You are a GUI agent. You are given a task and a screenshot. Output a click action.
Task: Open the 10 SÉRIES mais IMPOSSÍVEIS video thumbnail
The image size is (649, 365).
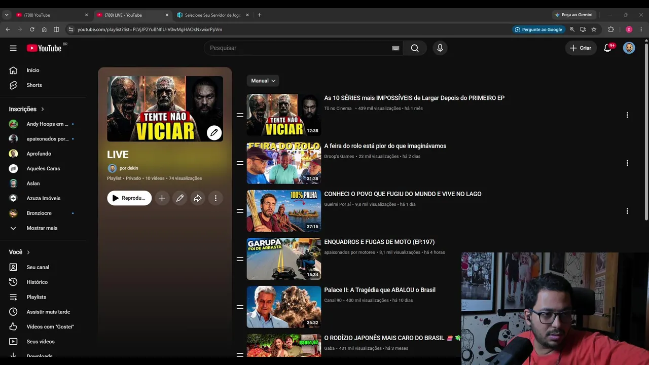tap(284, 115)
